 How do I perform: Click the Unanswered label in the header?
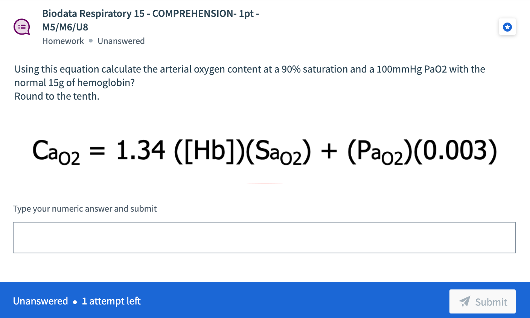pyautogui.click(x=121, y=41)
